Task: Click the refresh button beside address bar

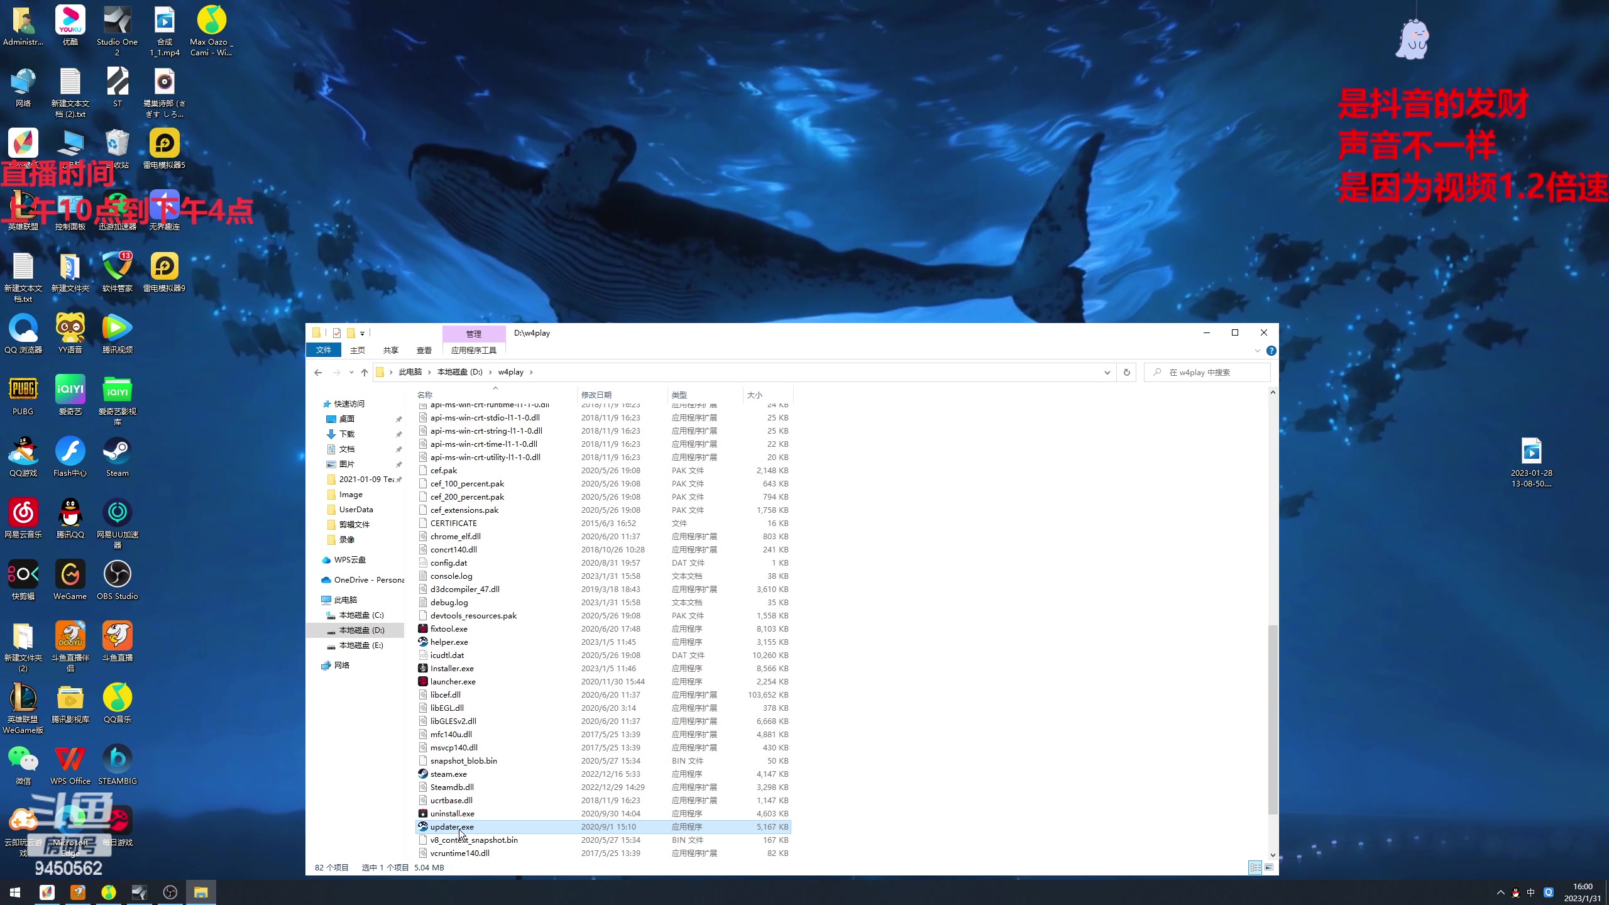Action: click(x=1126, y=372)
